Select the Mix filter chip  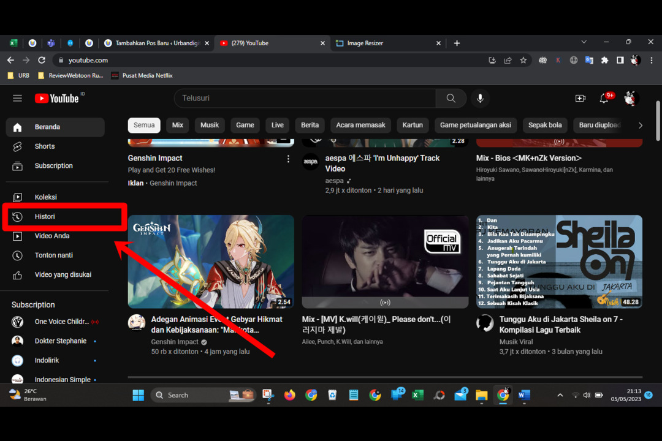tap(178, 125)
